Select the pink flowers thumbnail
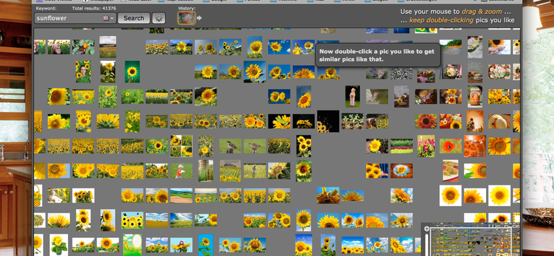 tap(426, 146)
